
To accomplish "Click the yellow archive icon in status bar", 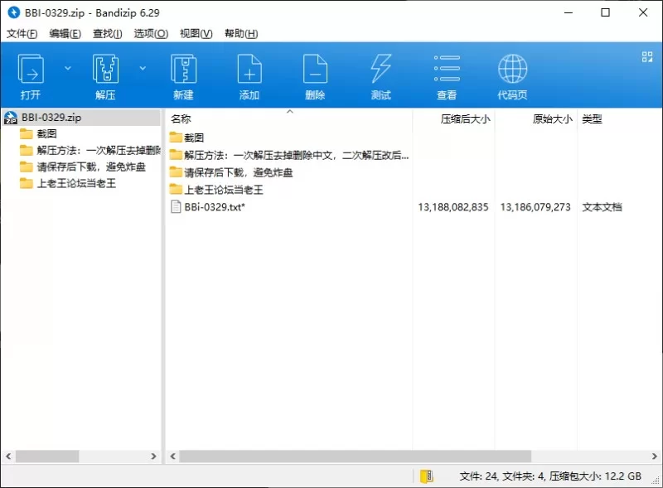I will [426, 476].
